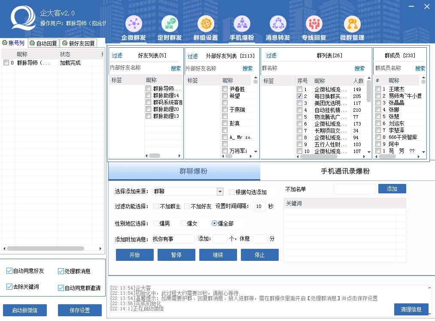Select the 爆男 radio button
The height and width of the screenshot is (321, 435).
click(156, 223)
